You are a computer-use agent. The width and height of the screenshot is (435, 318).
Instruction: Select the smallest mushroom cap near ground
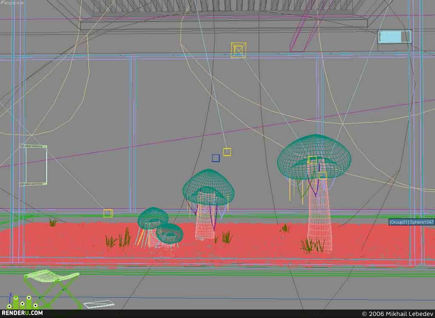[169, 233]
